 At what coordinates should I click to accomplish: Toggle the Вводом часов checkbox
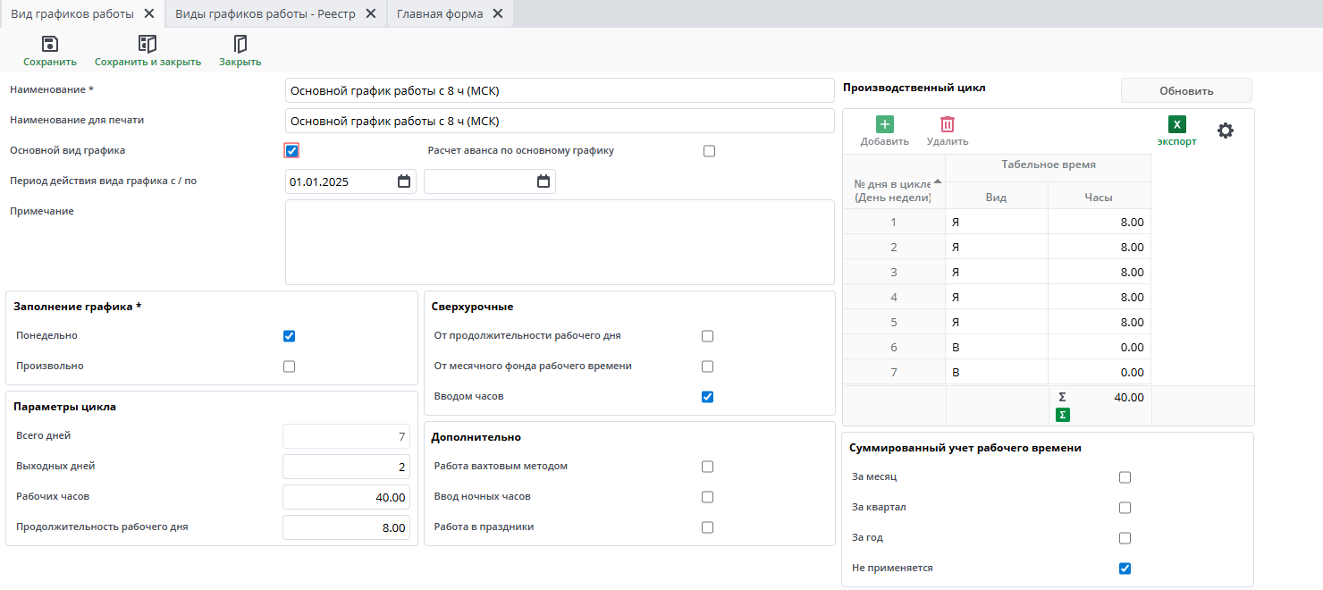[707, 397]
